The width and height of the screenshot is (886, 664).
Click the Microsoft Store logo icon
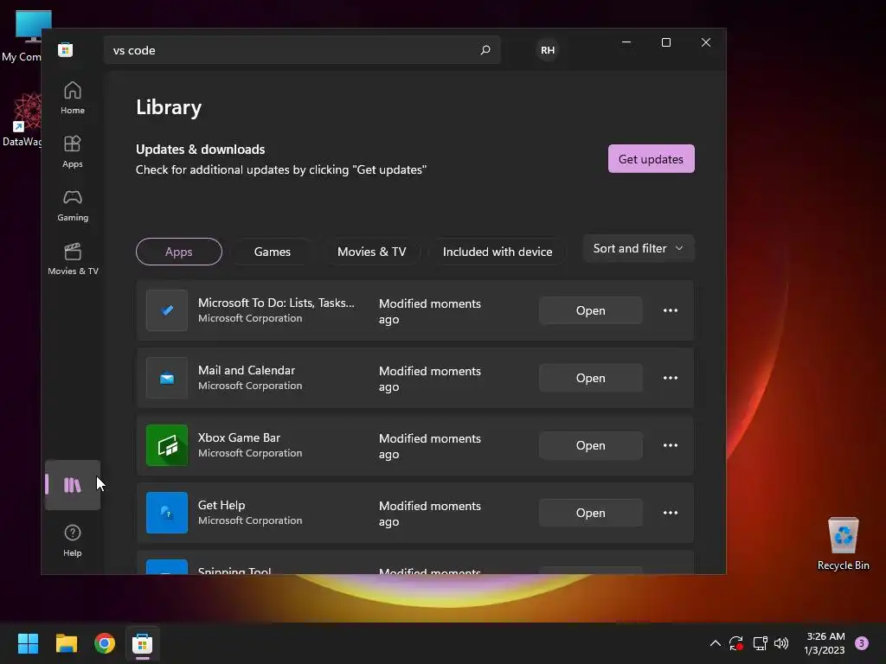[65, 49]
